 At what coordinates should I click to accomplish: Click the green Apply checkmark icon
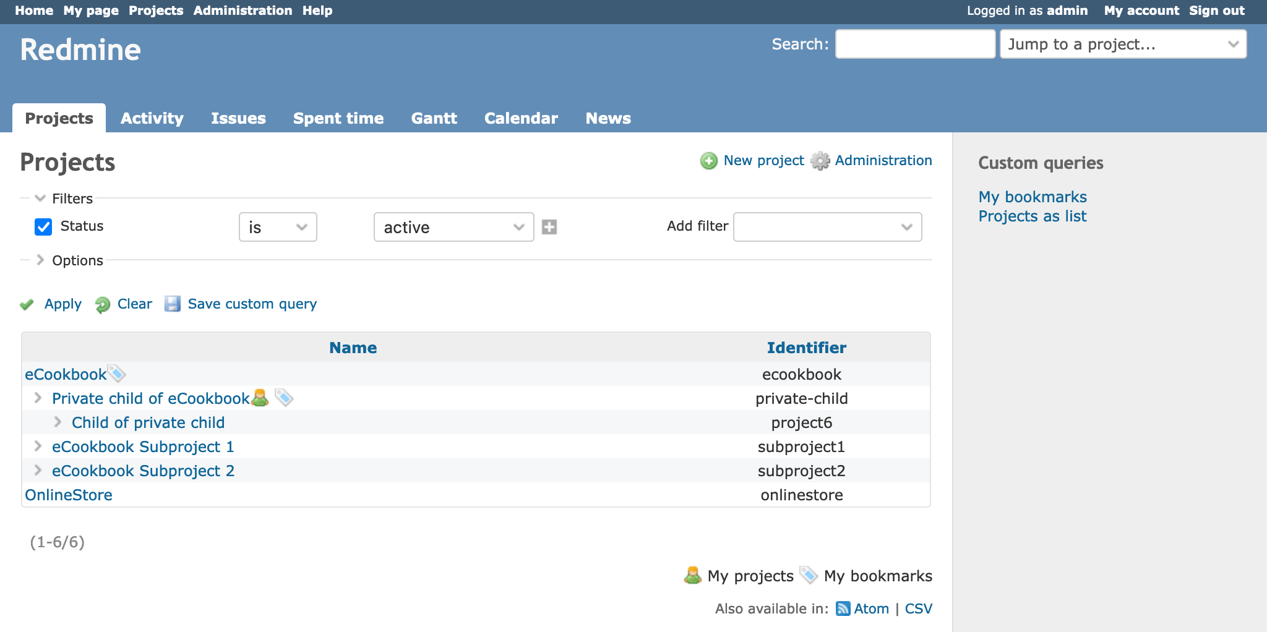[x=27, y=304]
